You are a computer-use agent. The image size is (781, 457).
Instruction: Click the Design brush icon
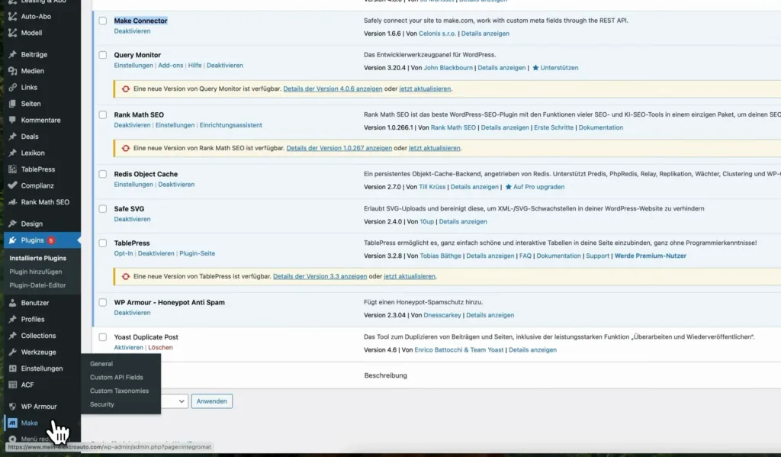pos(12,224)
